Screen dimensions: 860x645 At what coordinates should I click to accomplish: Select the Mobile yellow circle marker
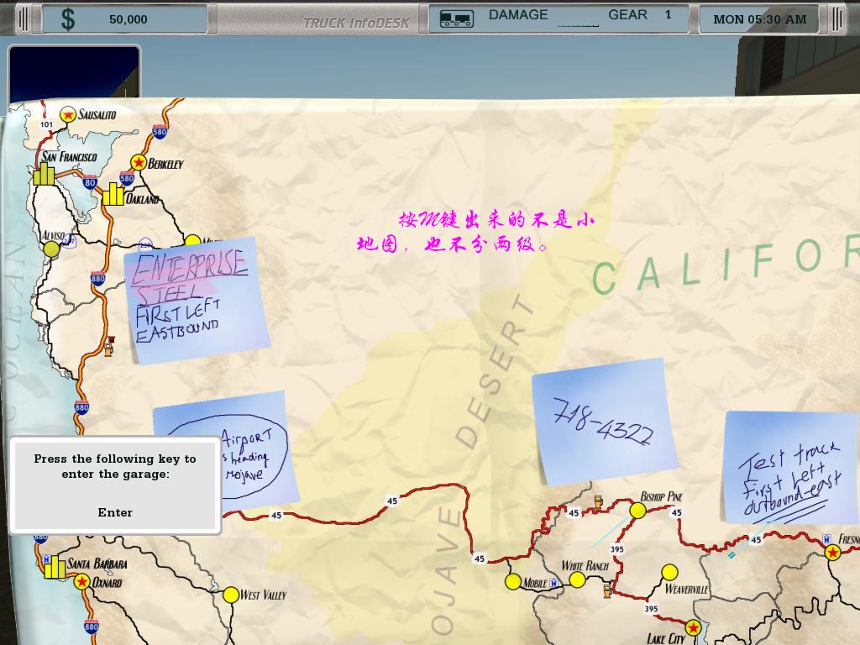pos(513,582)
